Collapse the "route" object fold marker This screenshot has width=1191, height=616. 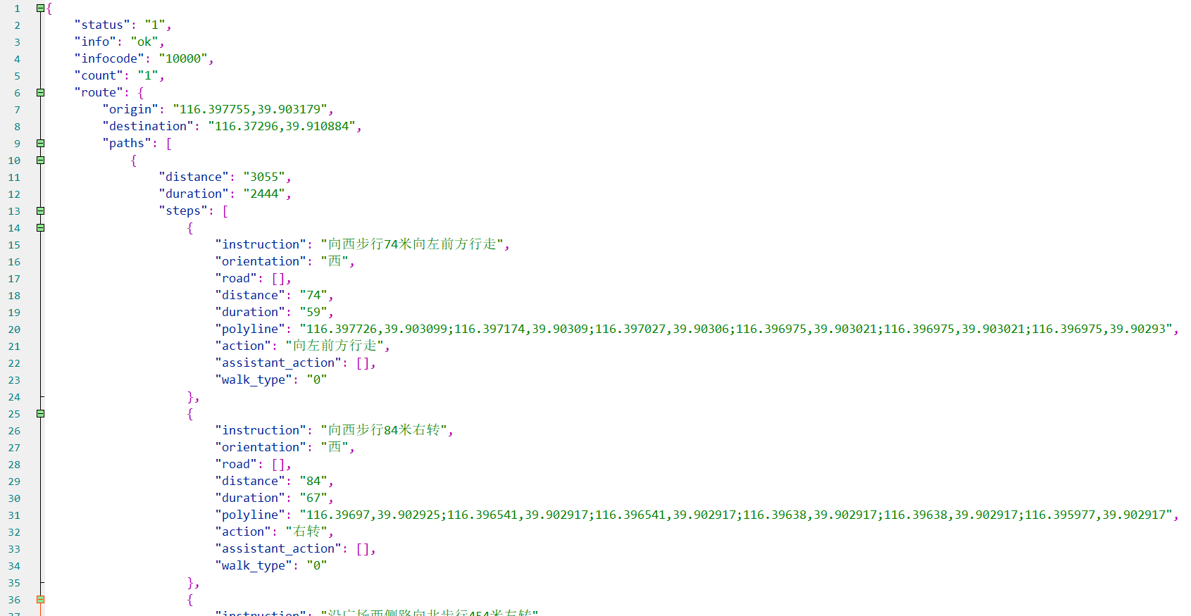tap(40, 93)
